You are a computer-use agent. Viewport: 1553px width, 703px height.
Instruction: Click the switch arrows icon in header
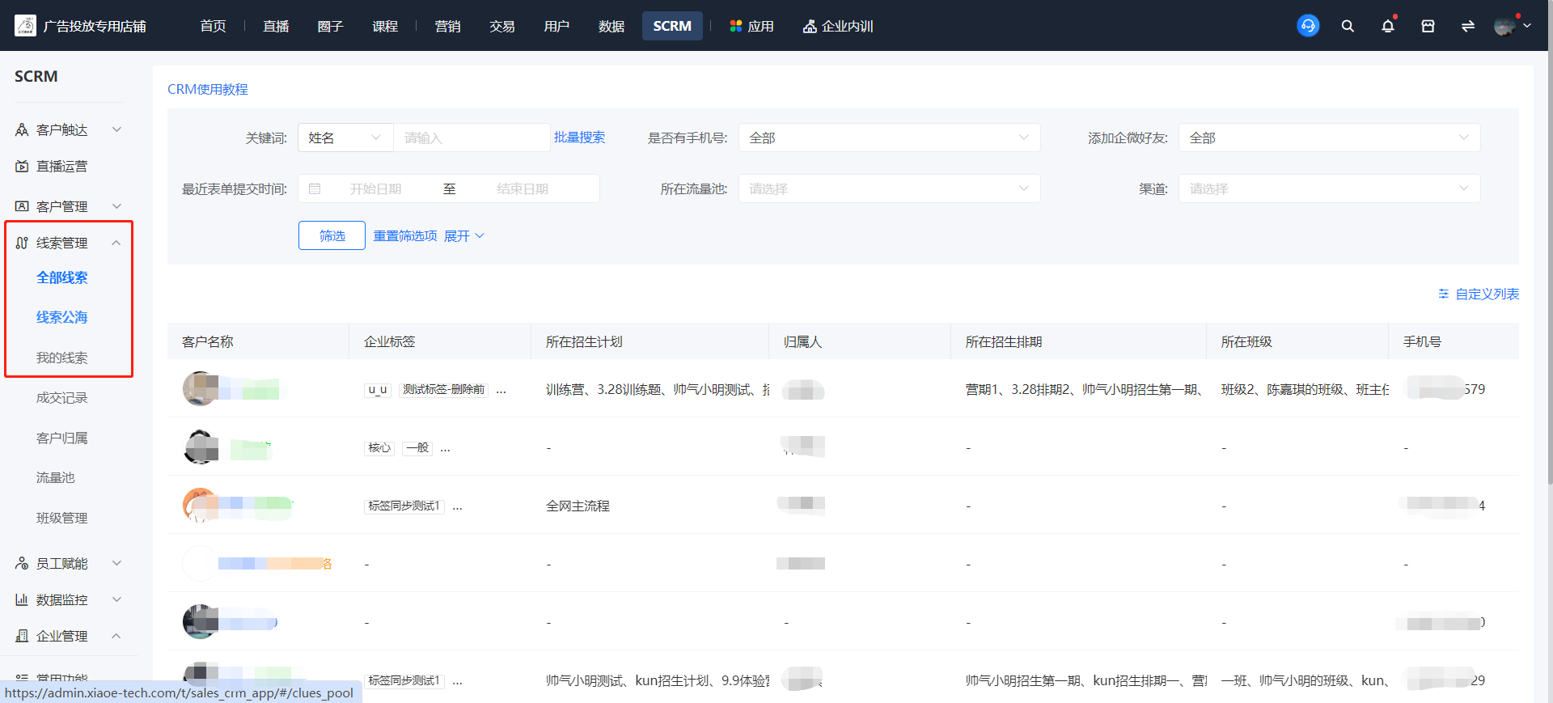click(1468, 26)
